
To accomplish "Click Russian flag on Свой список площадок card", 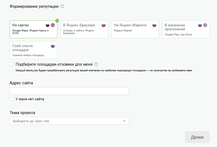I will [53, 46].
